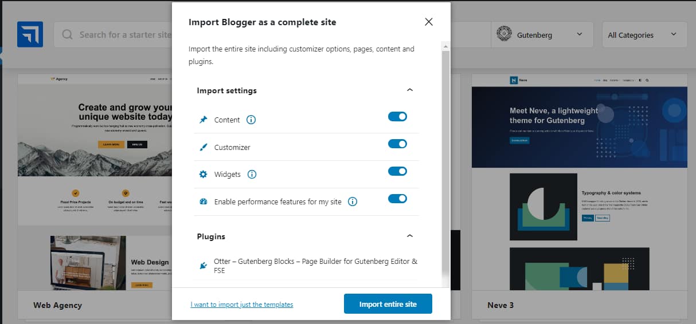Click I want to import just the templates
The width and height of the screenshot is (696, 324).
click(x=241, y=305)
